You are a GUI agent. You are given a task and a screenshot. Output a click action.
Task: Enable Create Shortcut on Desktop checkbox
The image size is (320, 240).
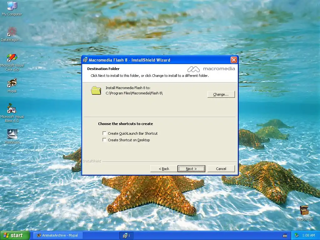pos(104,140)
